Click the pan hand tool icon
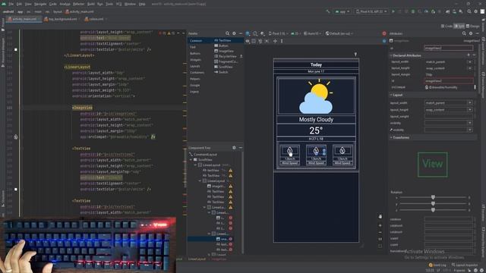 click(380, 216)
